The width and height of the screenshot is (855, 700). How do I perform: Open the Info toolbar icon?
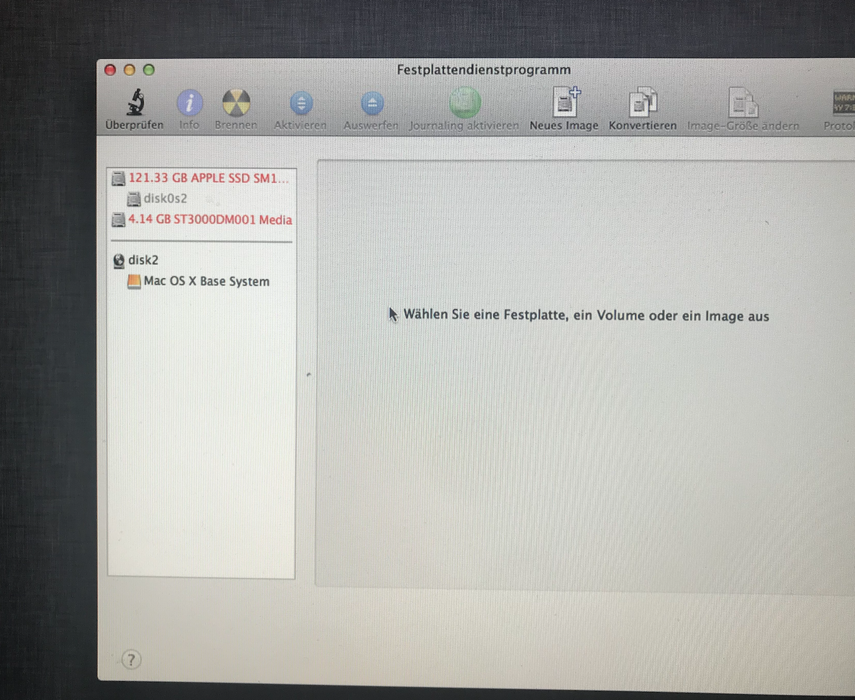190,103
